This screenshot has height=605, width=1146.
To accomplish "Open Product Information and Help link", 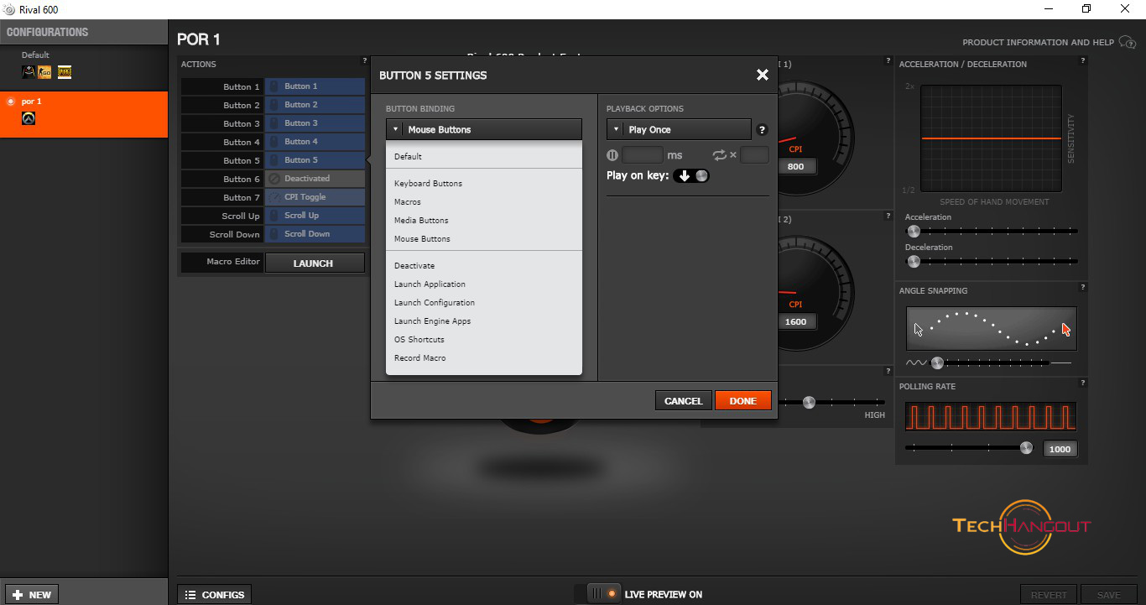I will [x=1038, y=43].
